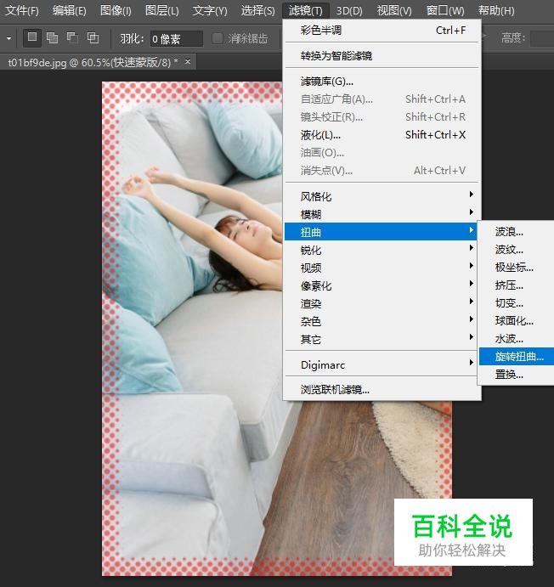This screenshot has width=554, height=587.
Task: Open the 图层(L) menu
Action: point(161,10)
